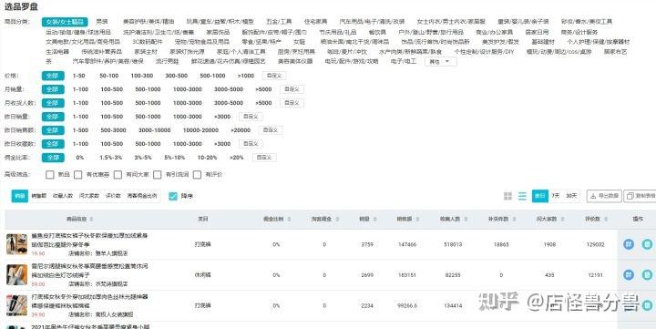Switch to grid view layout icon
The image size is (656, 329).
507,196
